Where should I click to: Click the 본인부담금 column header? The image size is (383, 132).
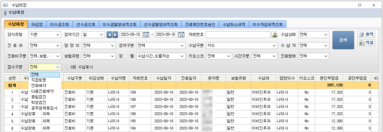[x=327, y=78]
